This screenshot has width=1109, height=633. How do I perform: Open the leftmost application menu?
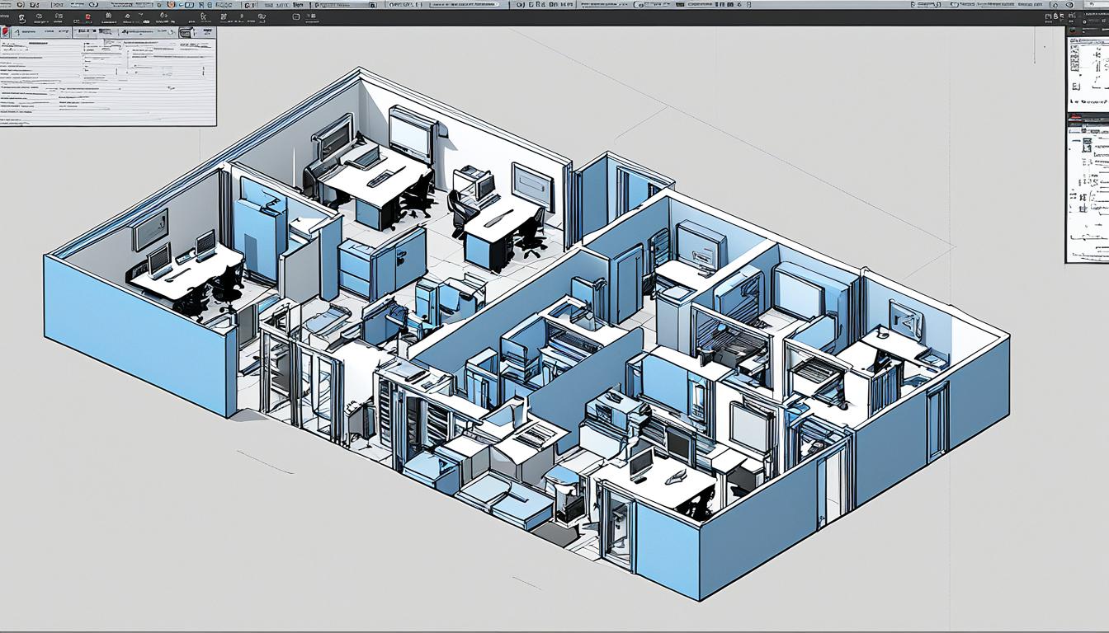click(7, 6)
